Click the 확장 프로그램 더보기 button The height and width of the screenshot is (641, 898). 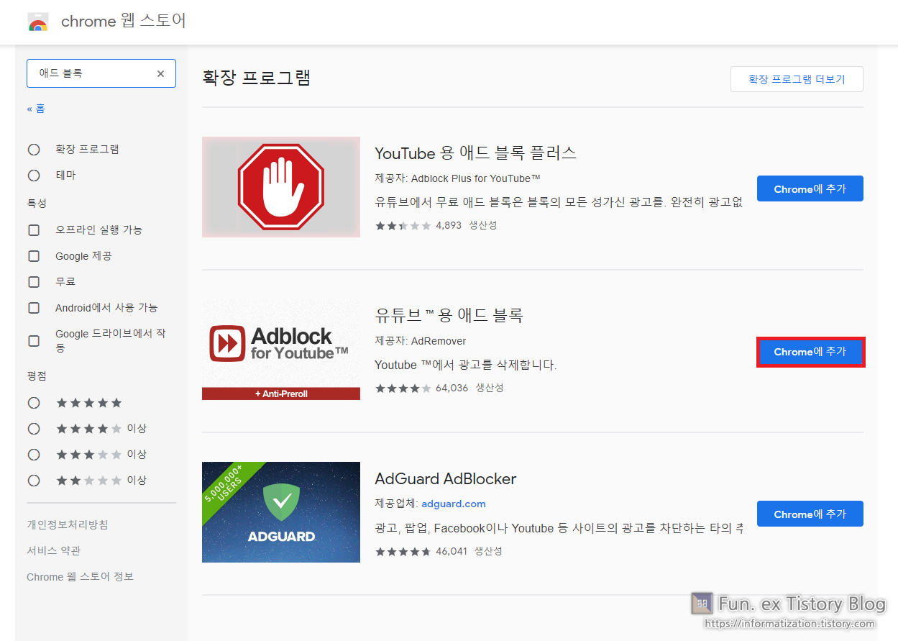click(797, 79)
